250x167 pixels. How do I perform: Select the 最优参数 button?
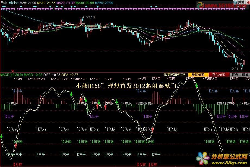click(198, 75)
